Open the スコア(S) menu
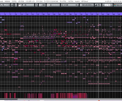 coord(14,1)
